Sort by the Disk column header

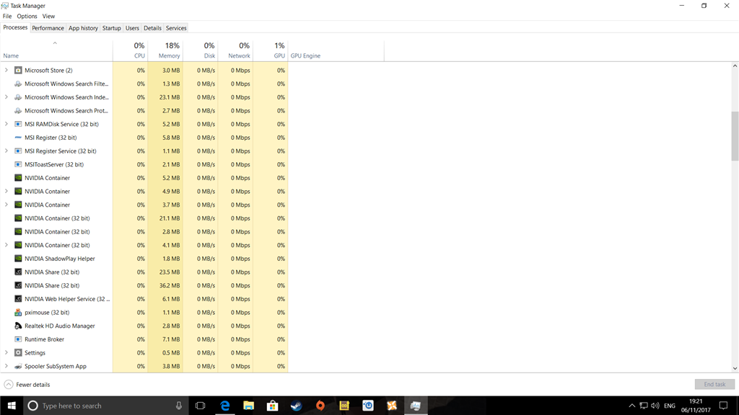click(201, 50)
